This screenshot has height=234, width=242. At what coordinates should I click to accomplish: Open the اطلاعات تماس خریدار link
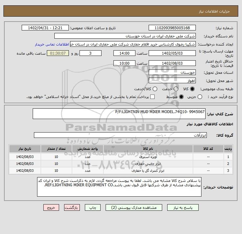[x=52, y=44]
